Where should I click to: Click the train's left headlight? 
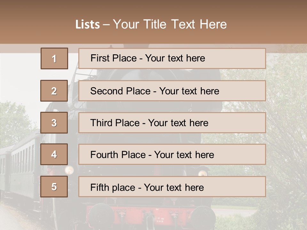coord(69,170)
